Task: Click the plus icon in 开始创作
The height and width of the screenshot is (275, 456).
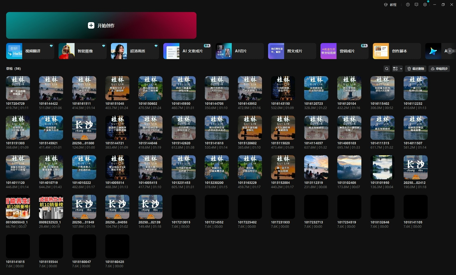Action: [91, 25]
